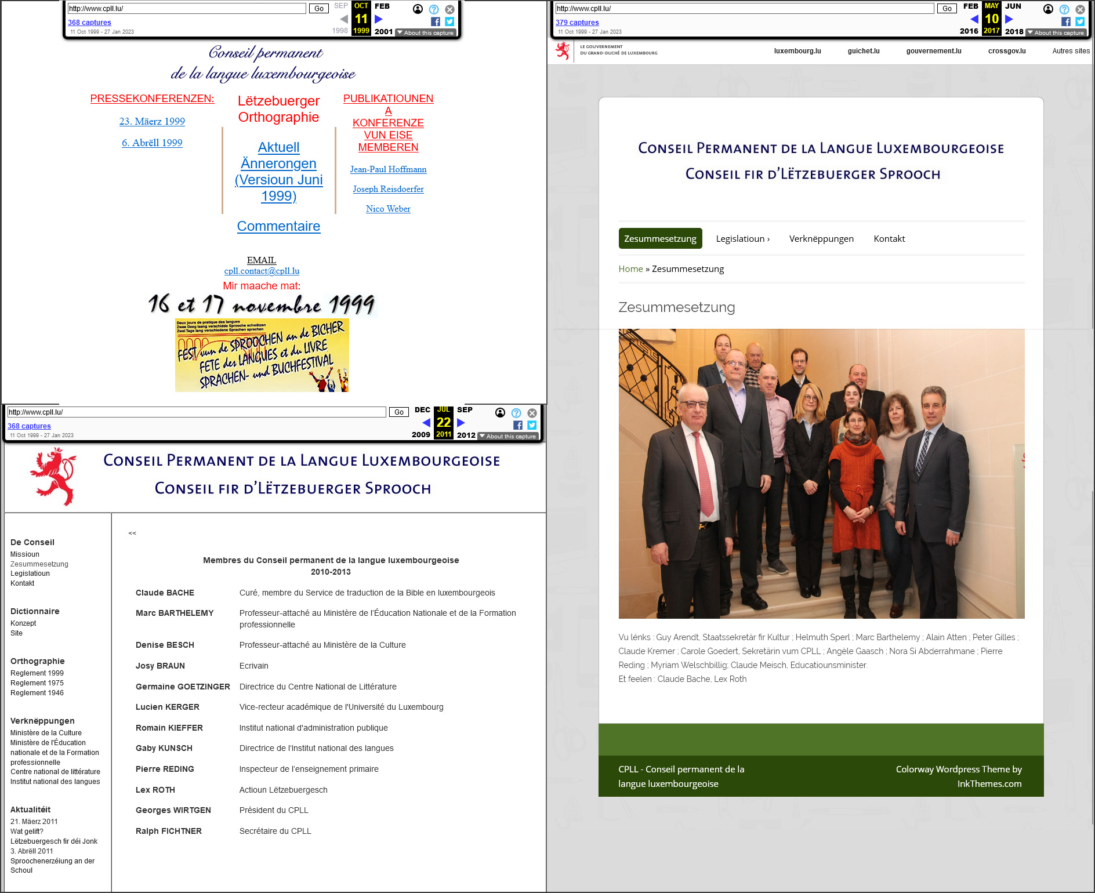1095x893 pixels.
Task: Open the 23. Mäerz 1999 press conference link
Action: (x=152, y=121)
